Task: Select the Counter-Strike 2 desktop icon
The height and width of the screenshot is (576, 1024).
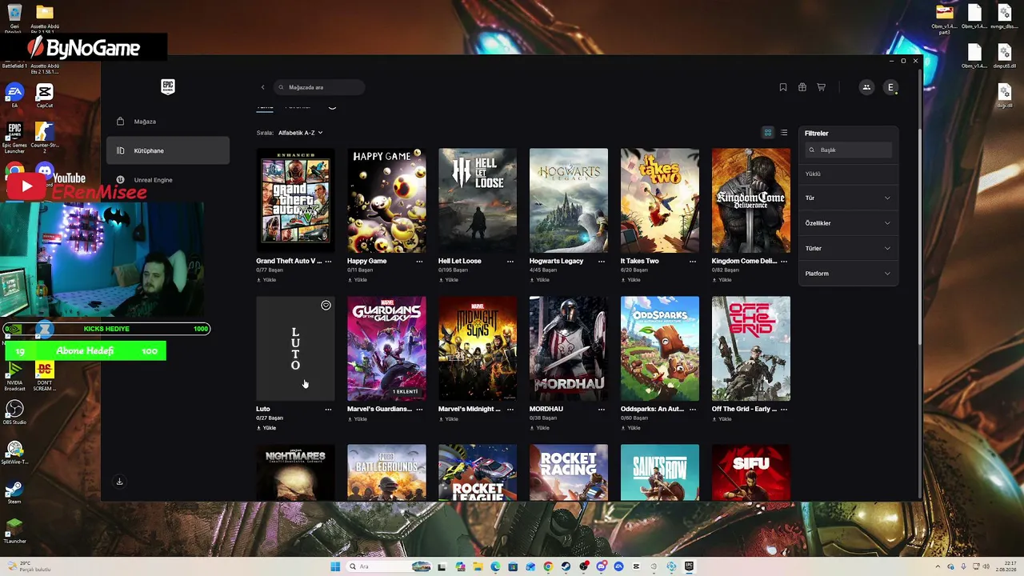Action: 45,136
